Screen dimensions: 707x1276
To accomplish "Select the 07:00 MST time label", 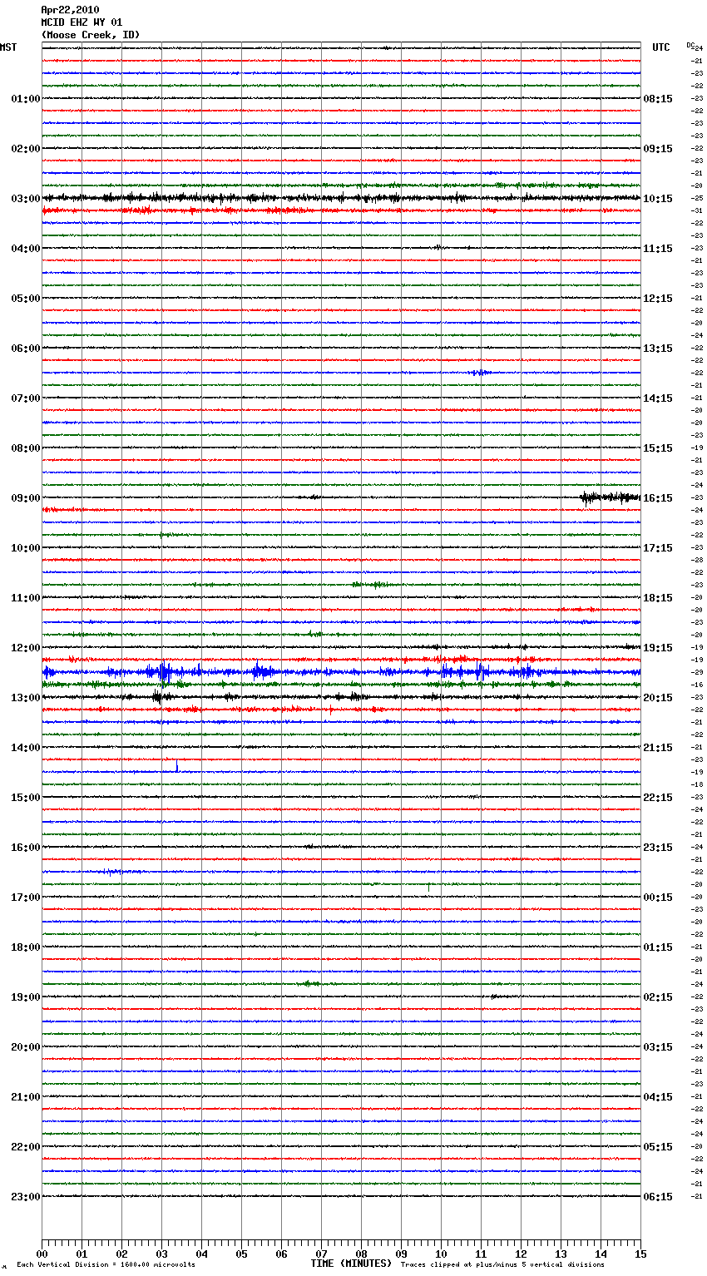I will coord(25,398).
